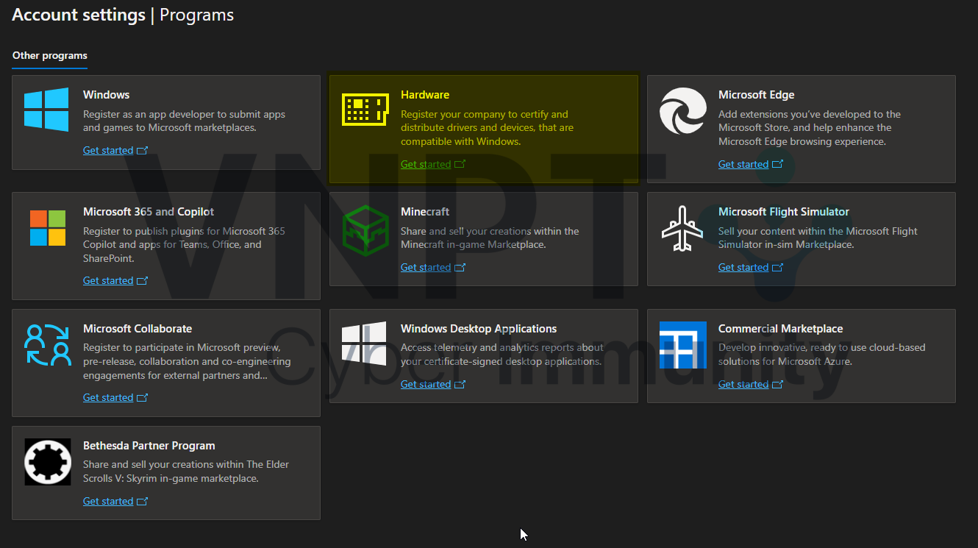Click the Programs heading text

click(x=197, y=15)
